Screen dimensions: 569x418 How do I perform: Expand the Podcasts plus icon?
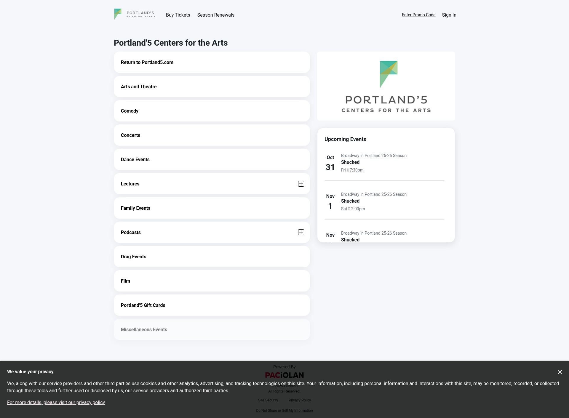tap(301, 232)
